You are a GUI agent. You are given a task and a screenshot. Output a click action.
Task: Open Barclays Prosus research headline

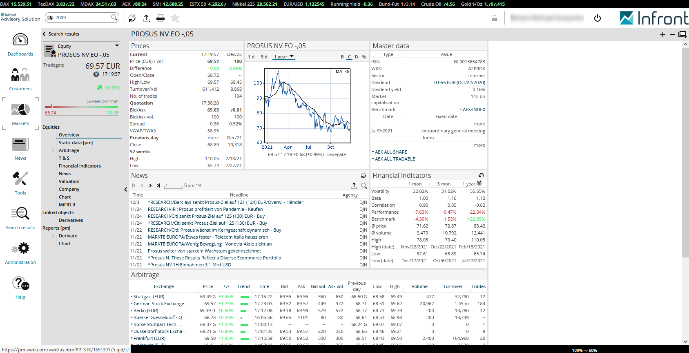click(x=225, y=202)
